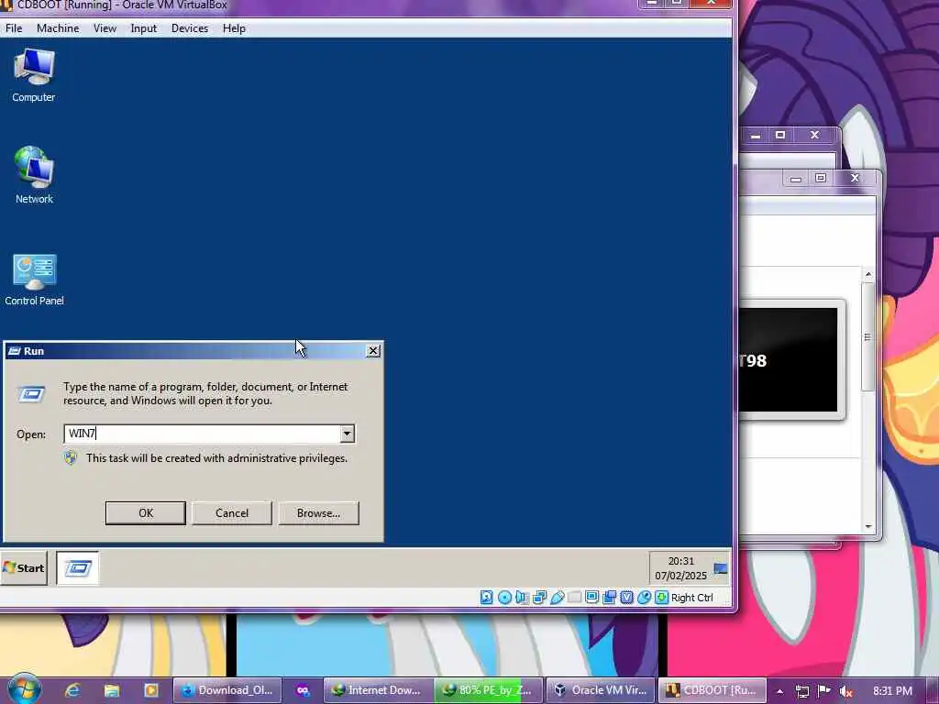Click the audio indicator icon in VirtualBox
The width and height of the screenshot is (939, 704).
coord(522,597)
